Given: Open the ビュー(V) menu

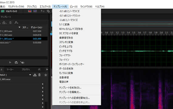Looking at the screenshot, I should 73,7.
